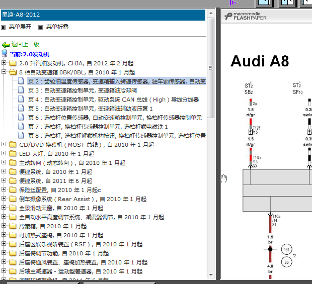Click the folder icon of 保险丝配置
This screenshot has height=284, width=312.
click(13, 190)
